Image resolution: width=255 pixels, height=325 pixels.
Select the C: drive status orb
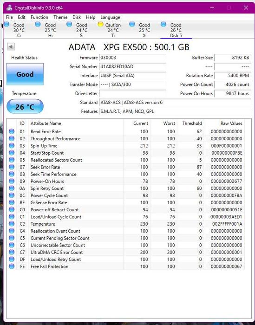pyautogui.click(x=7, y=24)
